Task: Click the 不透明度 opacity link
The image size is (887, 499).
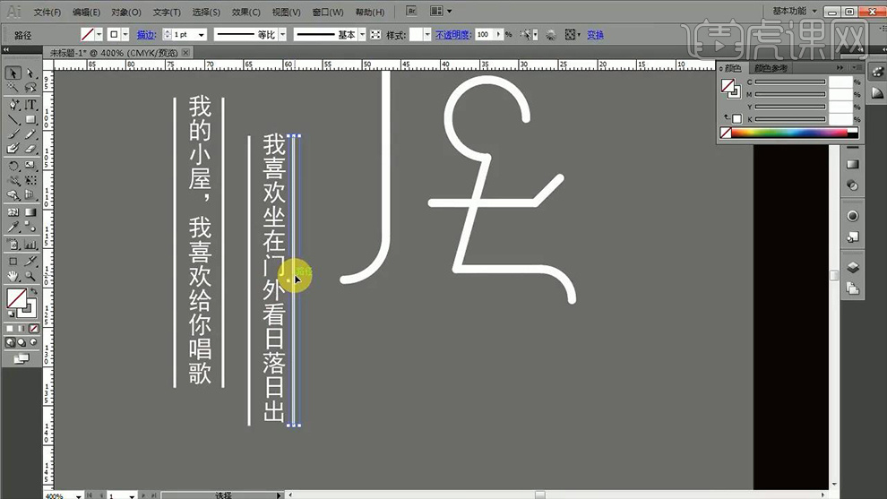Action: 452,35
